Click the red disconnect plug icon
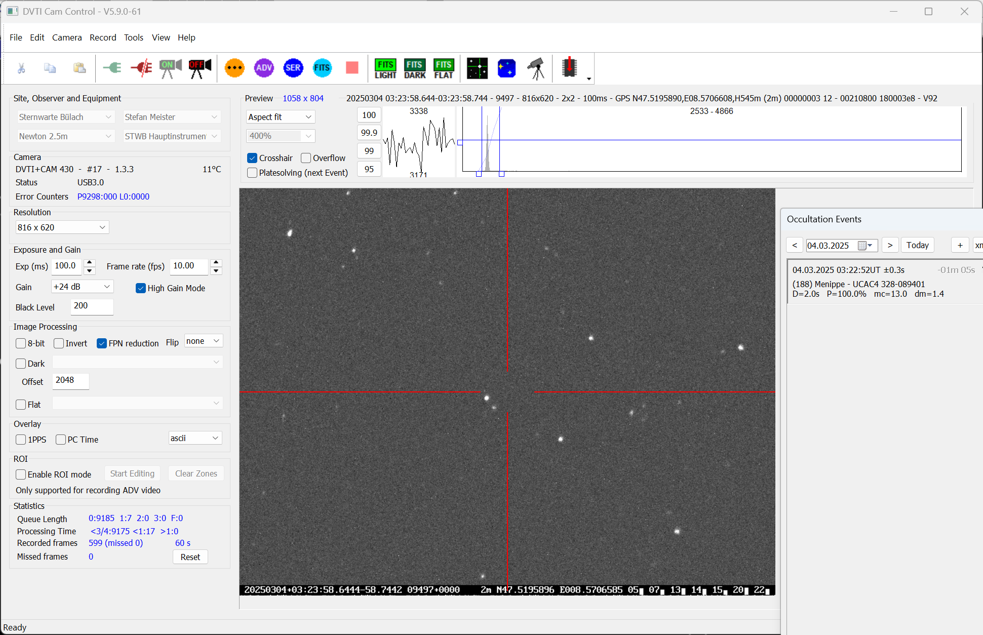The width and height of the screenshot is (983, 635). coord(141,68)
